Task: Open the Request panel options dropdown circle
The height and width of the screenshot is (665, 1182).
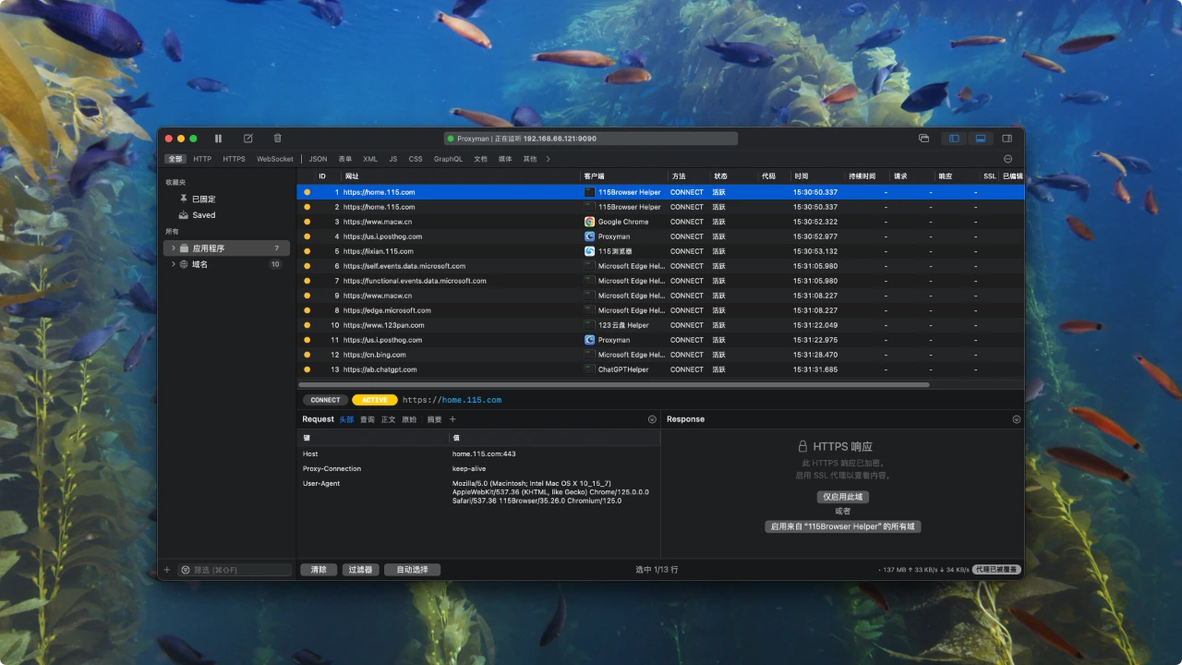Action: coord(652,419)
